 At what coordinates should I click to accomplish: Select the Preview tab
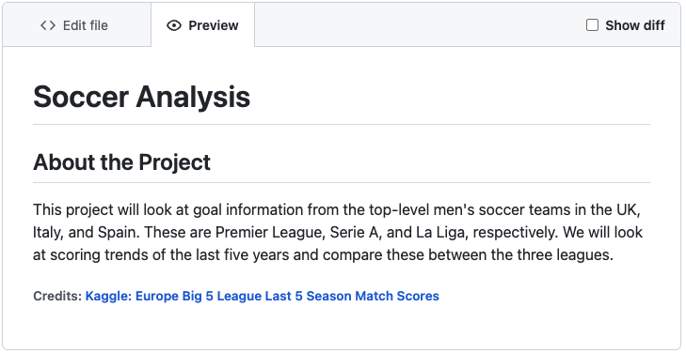click(202, 25)
